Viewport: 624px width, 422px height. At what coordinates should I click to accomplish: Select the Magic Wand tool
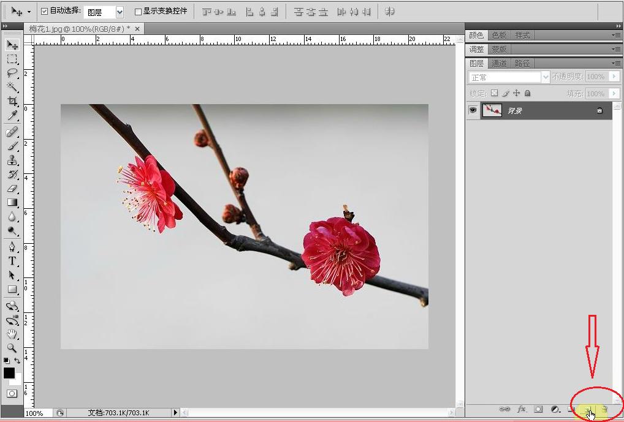[12, 87]
